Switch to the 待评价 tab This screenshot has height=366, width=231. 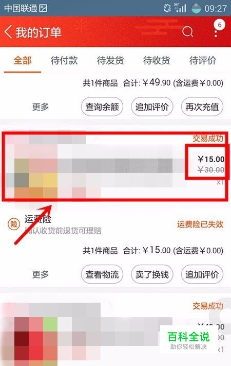[x=203, y=61]
